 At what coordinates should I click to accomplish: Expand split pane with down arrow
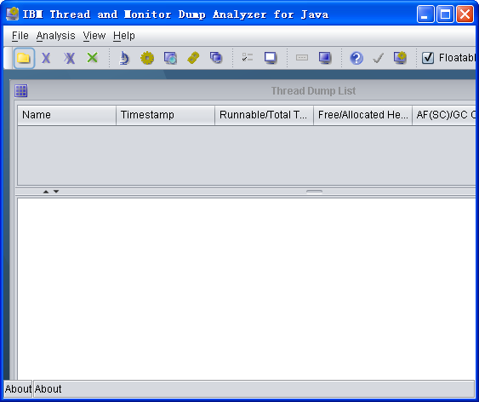tap(56, 192)
